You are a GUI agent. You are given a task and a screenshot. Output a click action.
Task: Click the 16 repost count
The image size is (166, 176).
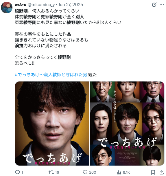tap(57, 173)
